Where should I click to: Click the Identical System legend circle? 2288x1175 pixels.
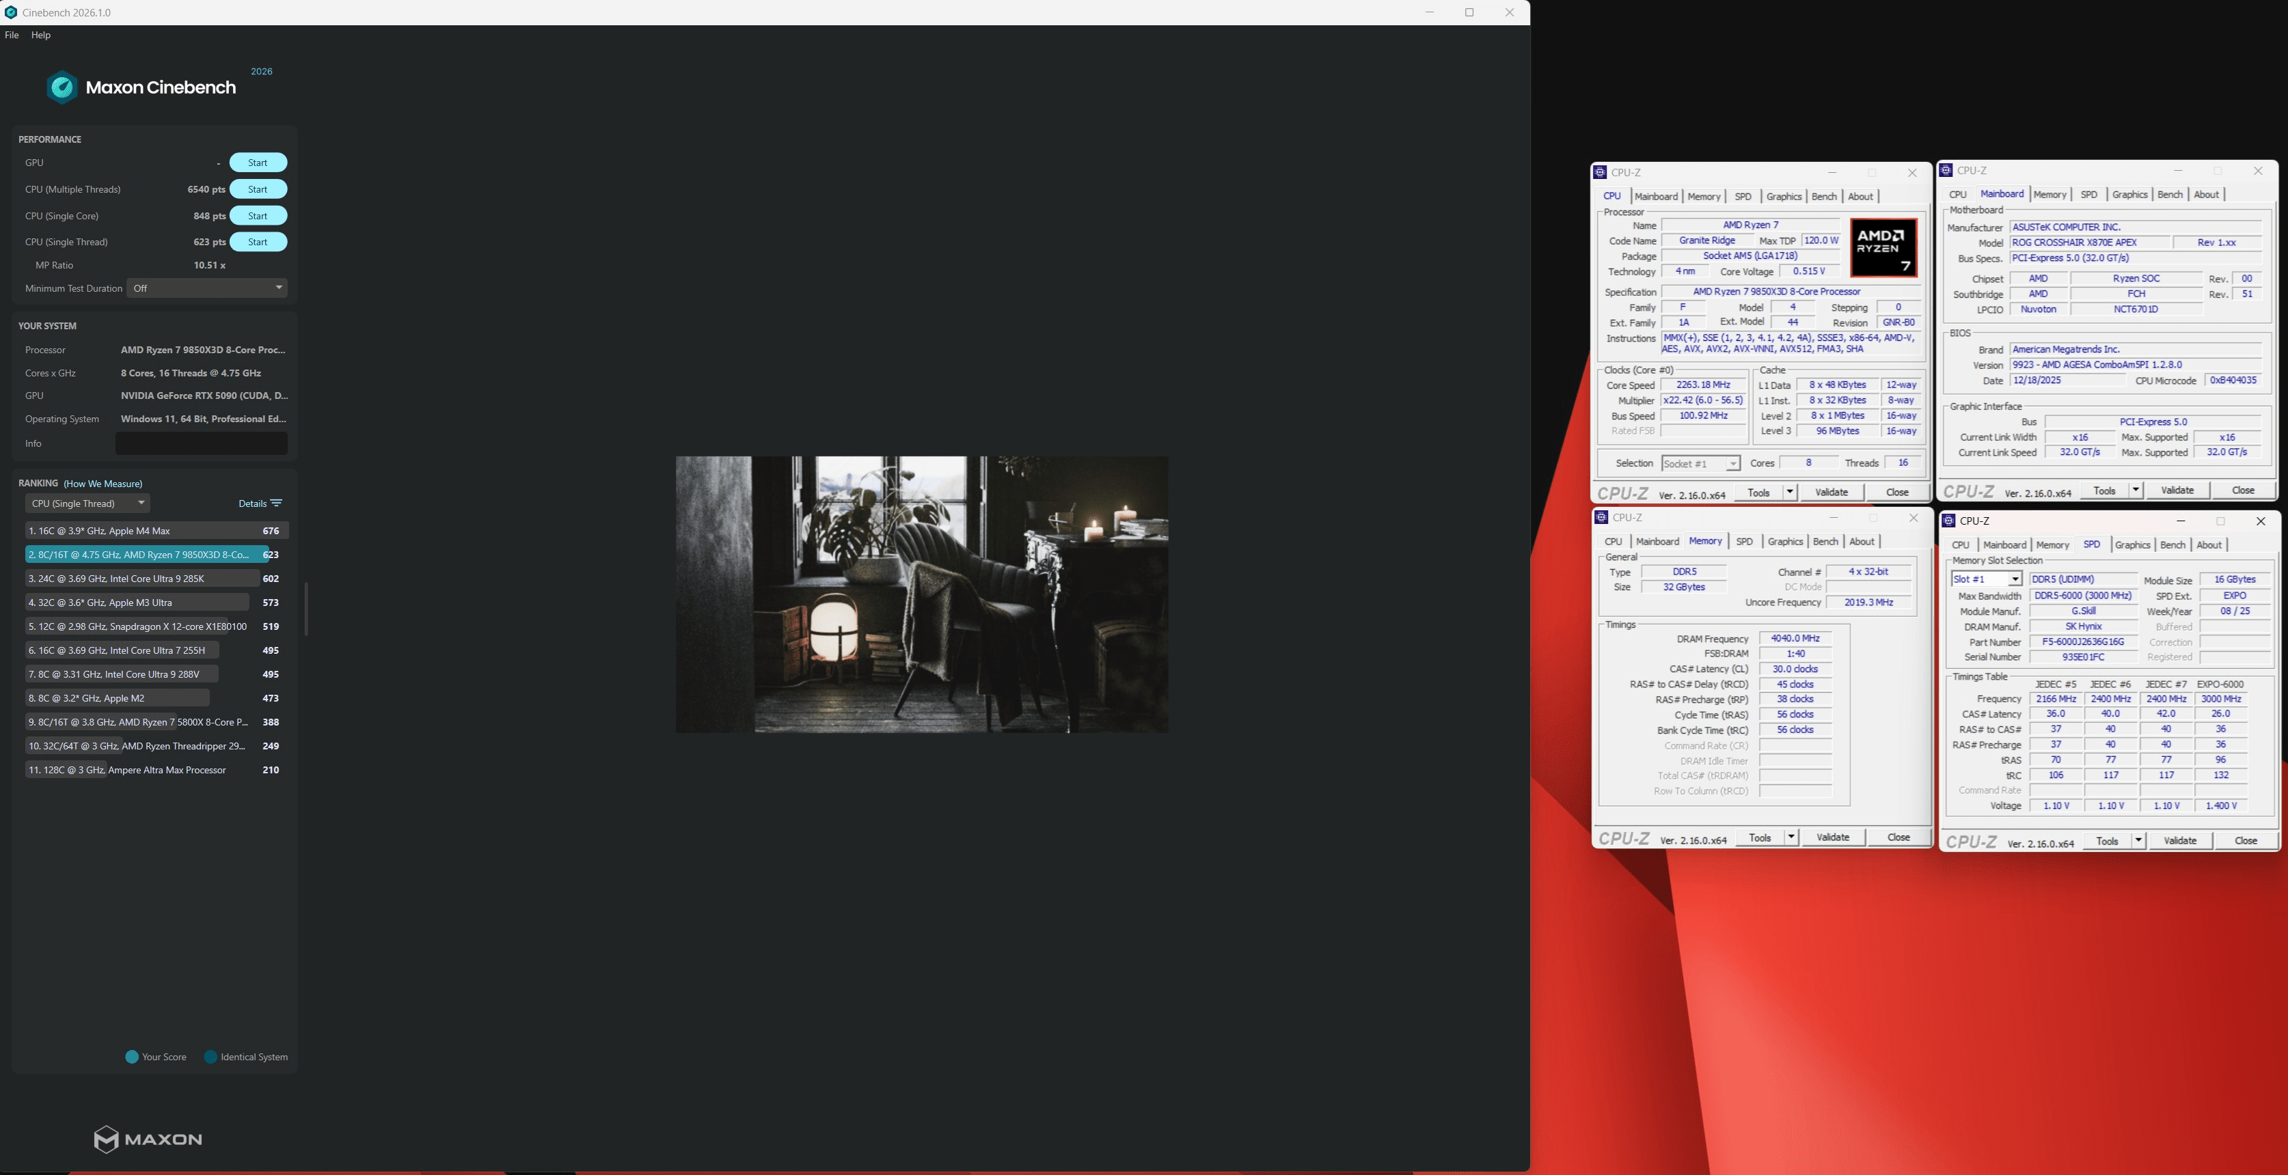(210, 1057)
